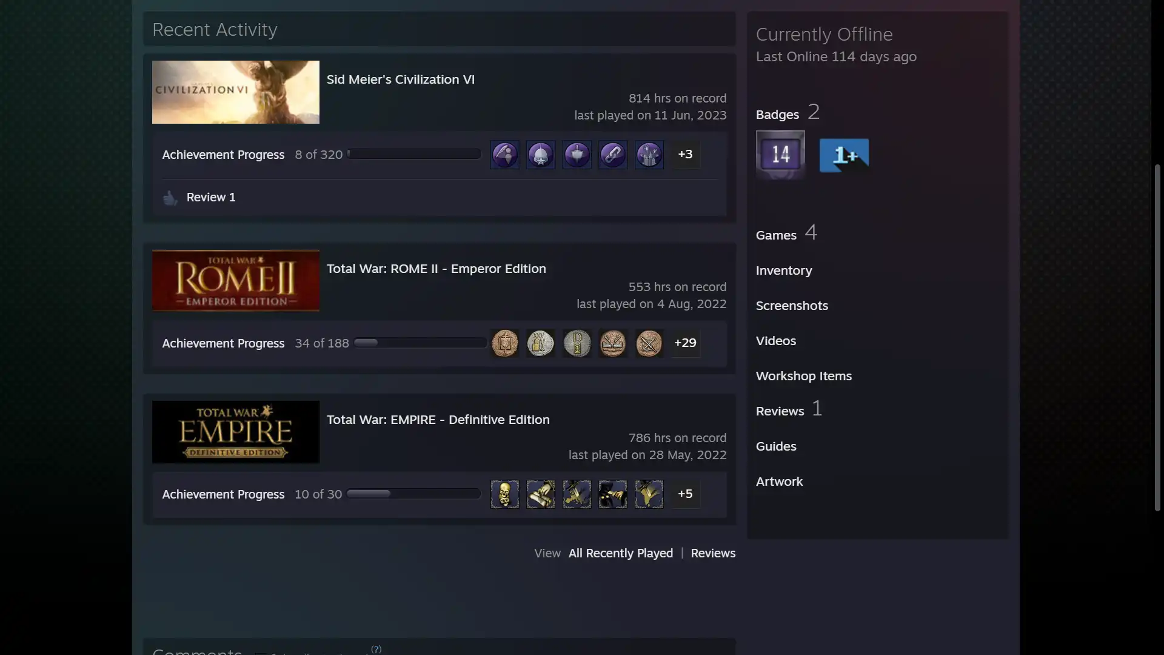Click last ROME II crossed-swords achievement coin

pos(649,343)
